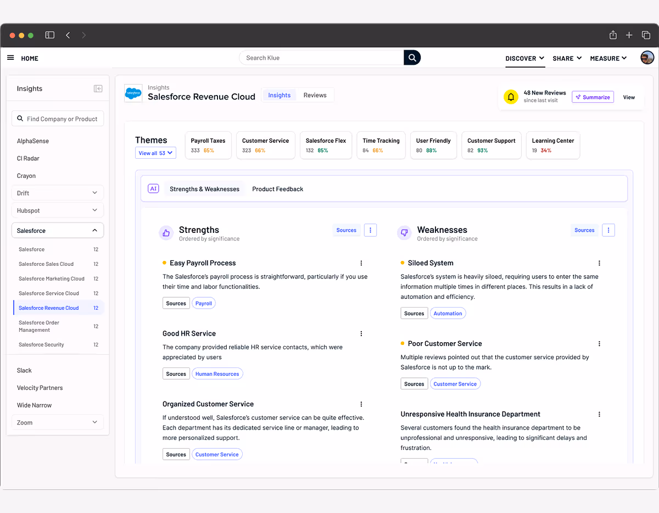Select the Time Tracking theme card
Screen dimensions: 659x513
[x=381, y=145]
